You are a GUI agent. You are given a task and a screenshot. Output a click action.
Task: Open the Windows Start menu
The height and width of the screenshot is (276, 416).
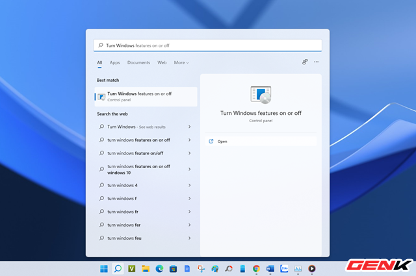(104, 269)
